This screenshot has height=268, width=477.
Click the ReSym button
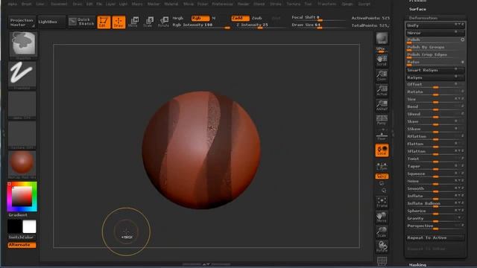(435, 77)
